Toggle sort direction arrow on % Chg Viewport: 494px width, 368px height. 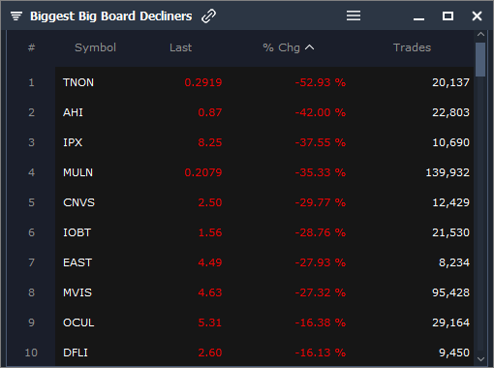click(309, 47)
